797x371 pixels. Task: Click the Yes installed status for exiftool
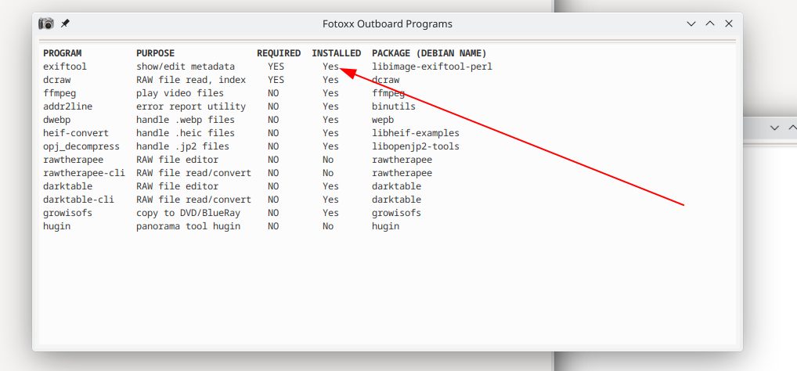tap(330, 67)
